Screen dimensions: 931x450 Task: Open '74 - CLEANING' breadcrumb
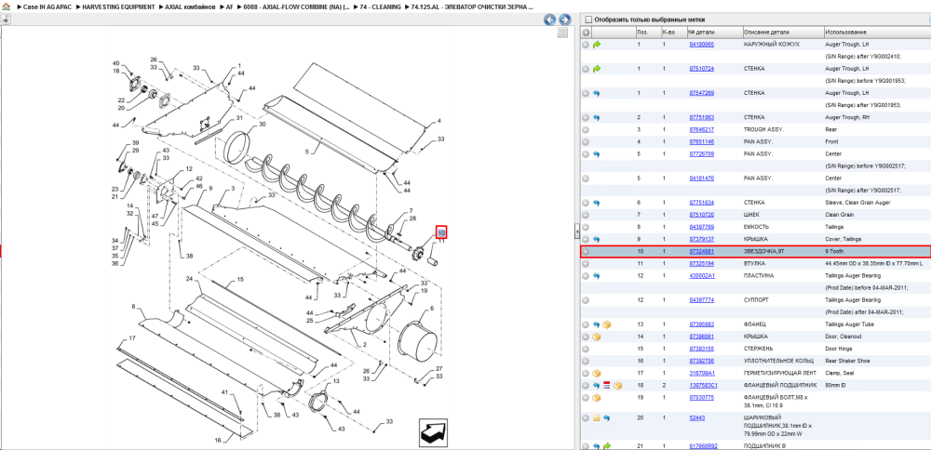pos(380,7)
